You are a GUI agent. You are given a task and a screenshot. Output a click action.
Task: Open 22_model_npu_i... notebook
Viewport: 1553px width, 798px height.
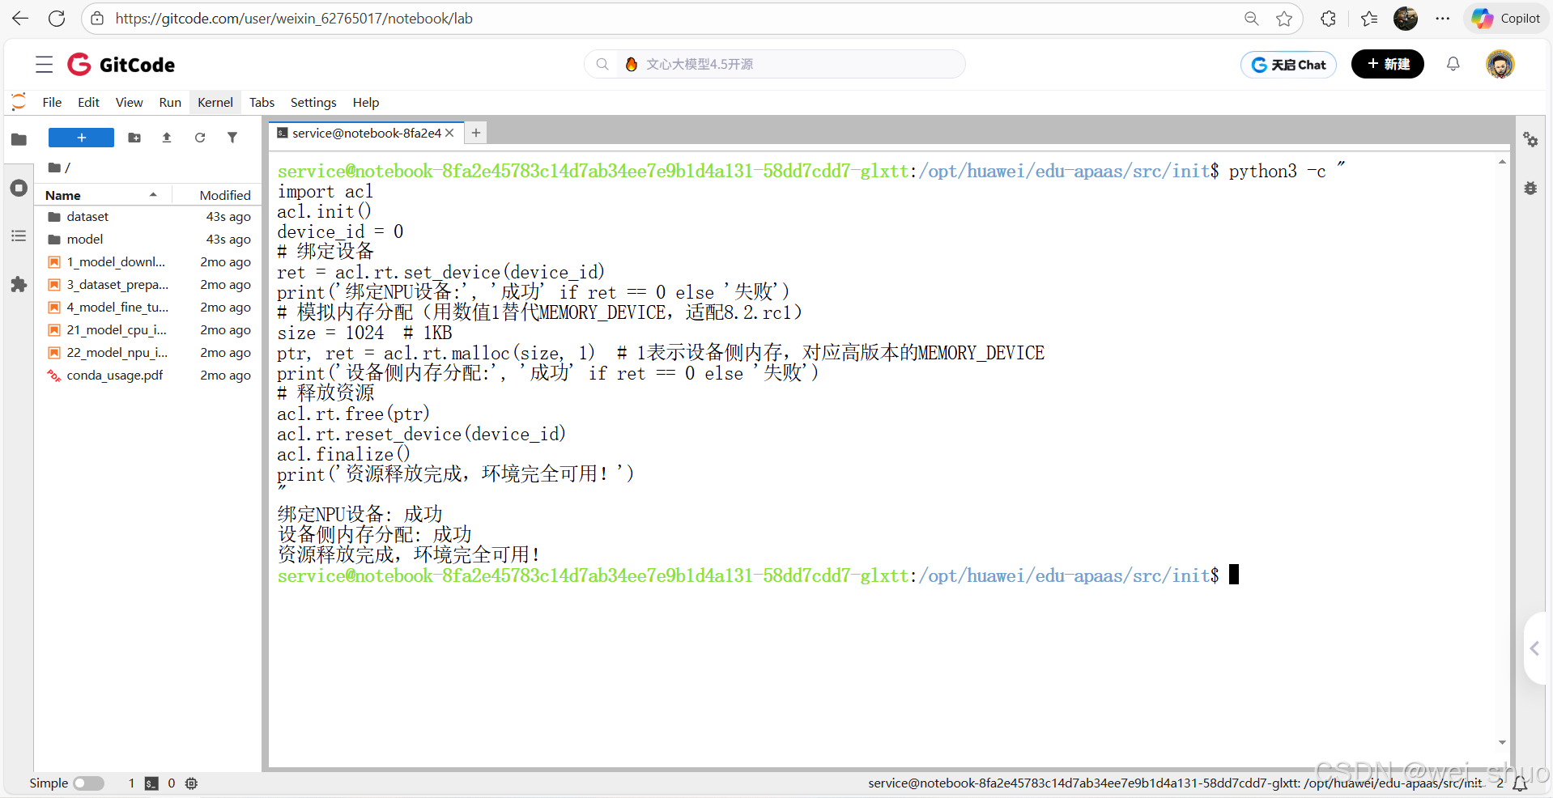(x=149, y=353)
